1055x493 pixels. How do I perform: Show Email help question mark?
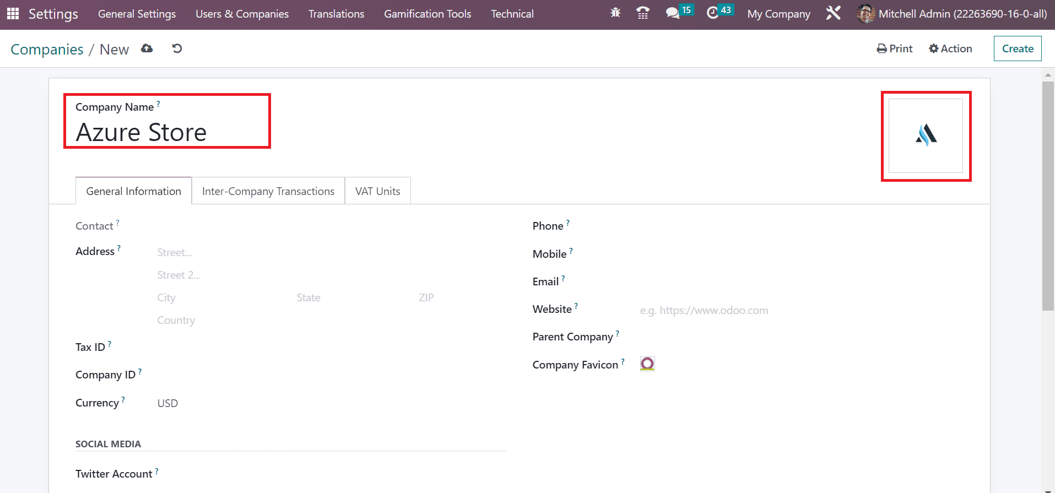click(564, 278)
